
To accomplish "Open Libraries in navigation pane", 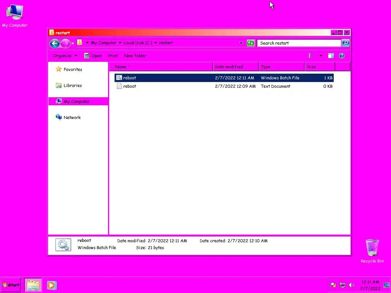I will coord(73,85).
